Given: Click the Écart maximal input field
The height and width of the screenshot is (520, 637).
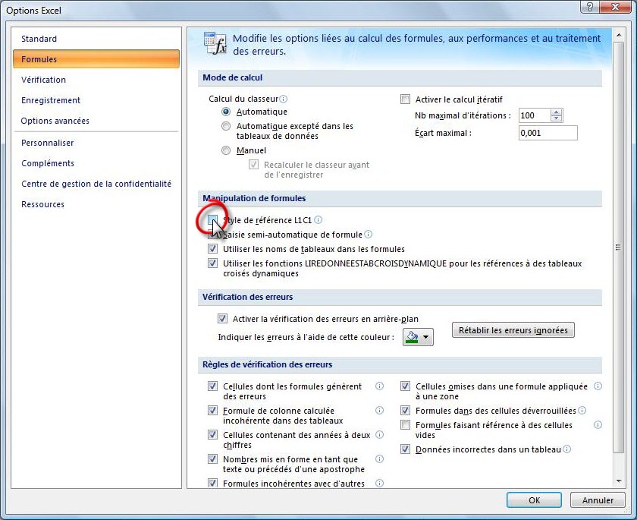Looking at the screenshot, I should coord(548,133).
